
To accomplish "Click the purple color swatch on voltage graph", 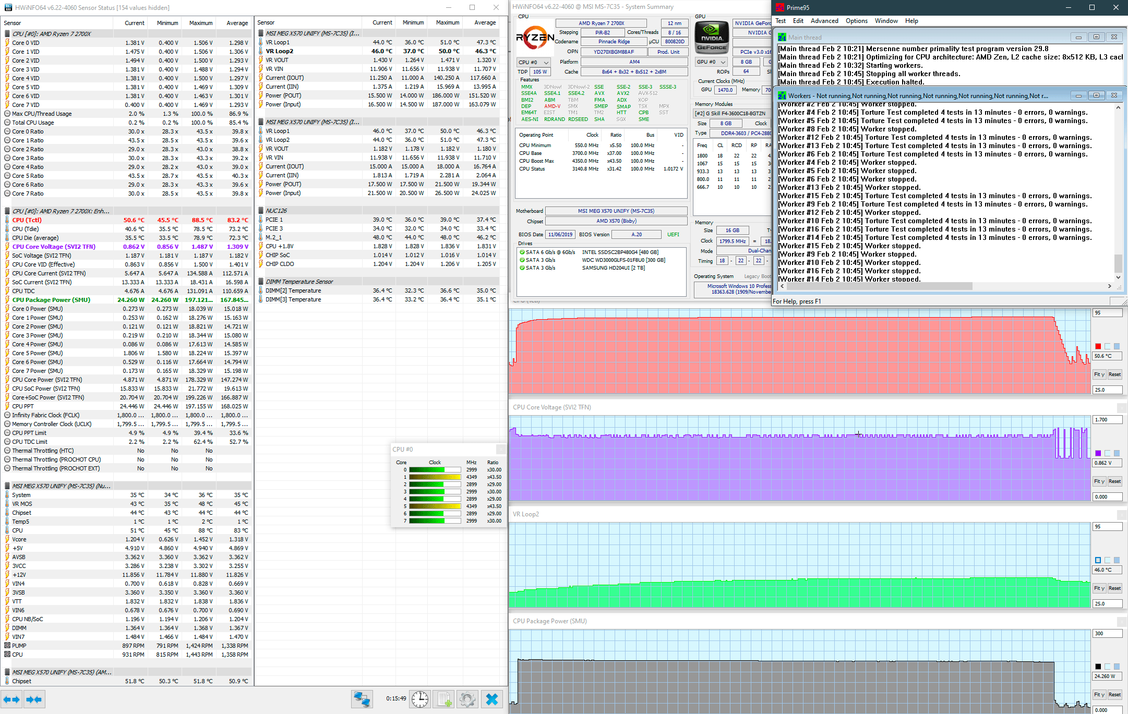I will tap(1098, 453).
